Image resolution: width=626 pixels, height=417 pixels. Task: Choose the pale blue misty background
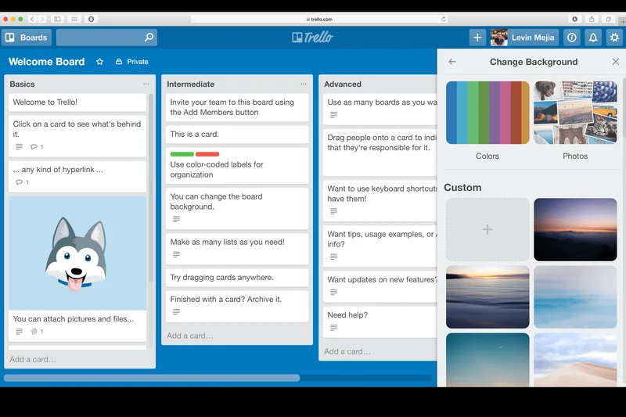(575, 297)
